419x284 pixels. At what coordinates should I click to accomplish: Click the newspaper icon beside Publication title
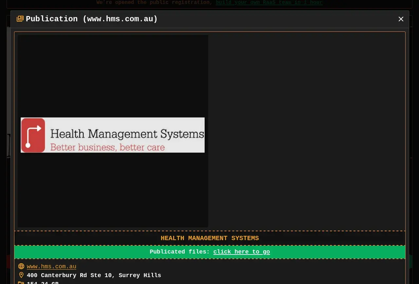pos(20,19)
